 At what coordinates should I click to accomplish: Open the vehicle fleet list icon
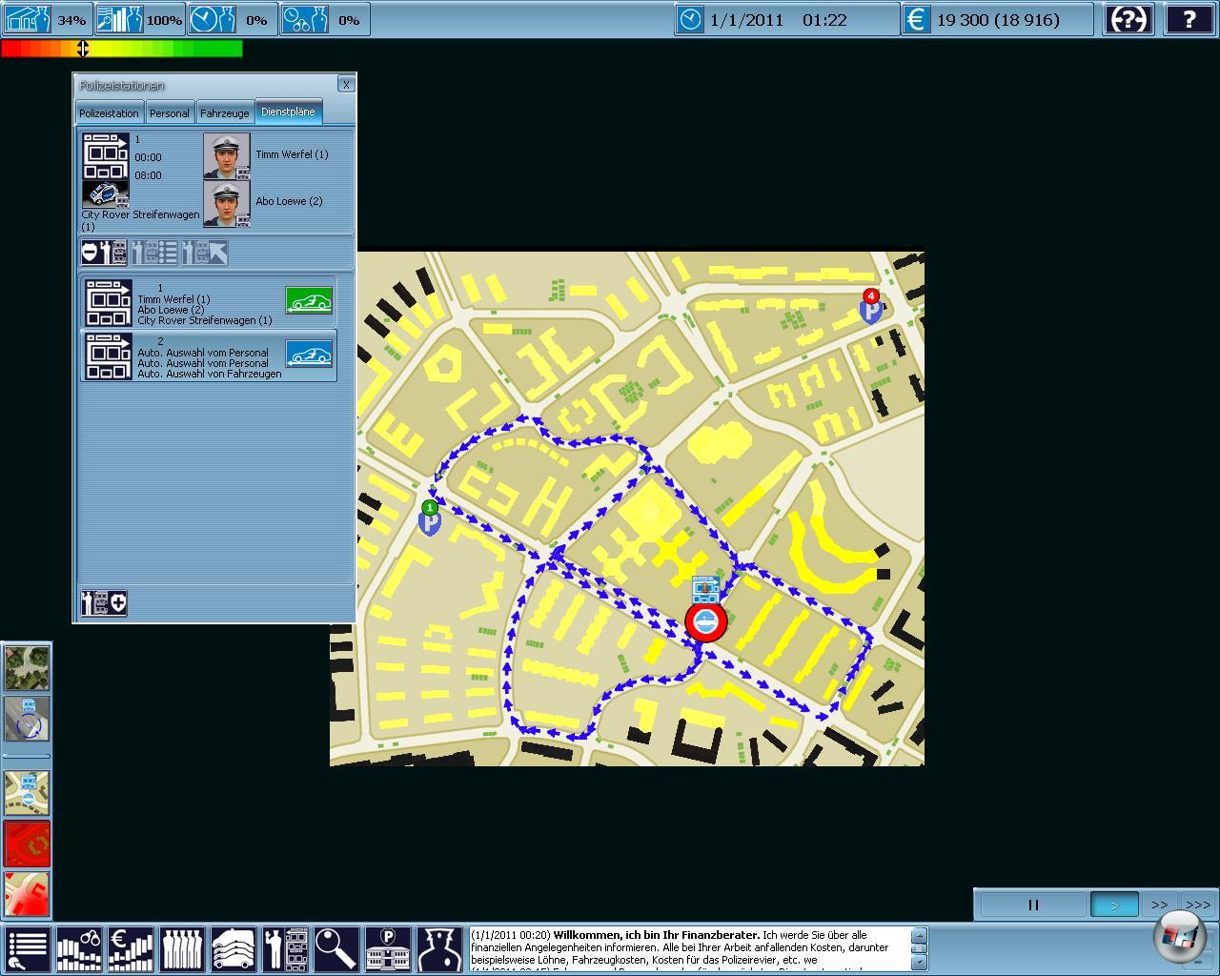pos(234,949)
